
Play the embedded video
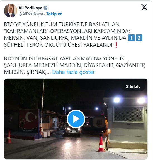76,119
